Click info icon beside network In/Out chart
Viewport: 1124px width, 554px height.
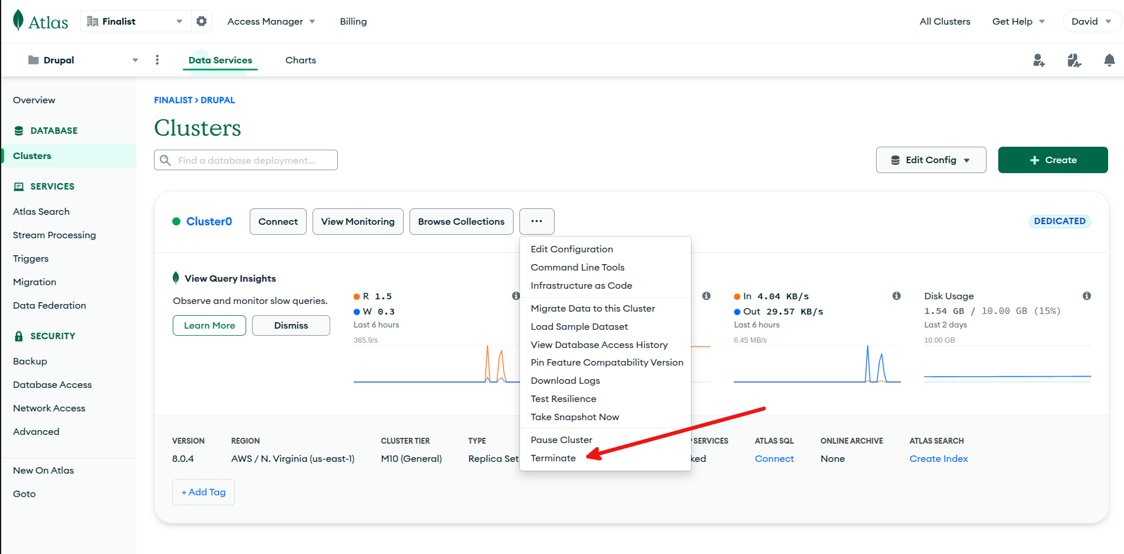897,296
